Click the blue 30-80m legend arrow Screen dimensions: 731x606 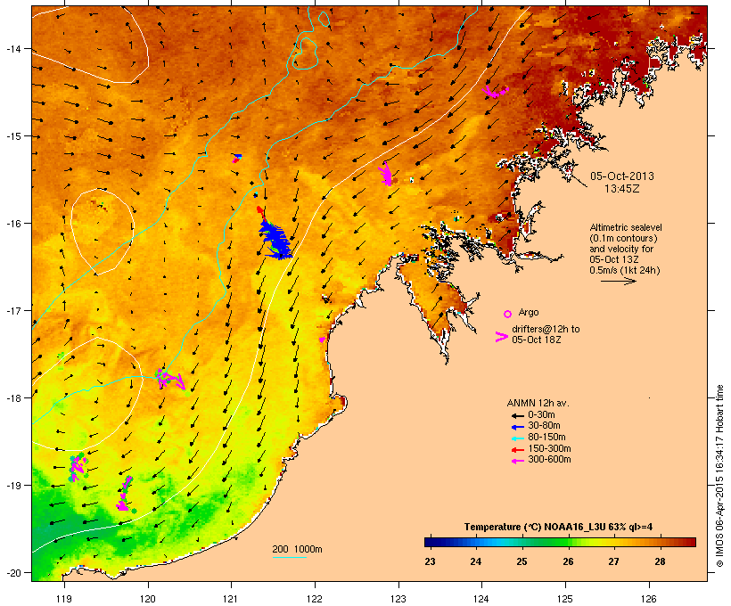(517, 427)
